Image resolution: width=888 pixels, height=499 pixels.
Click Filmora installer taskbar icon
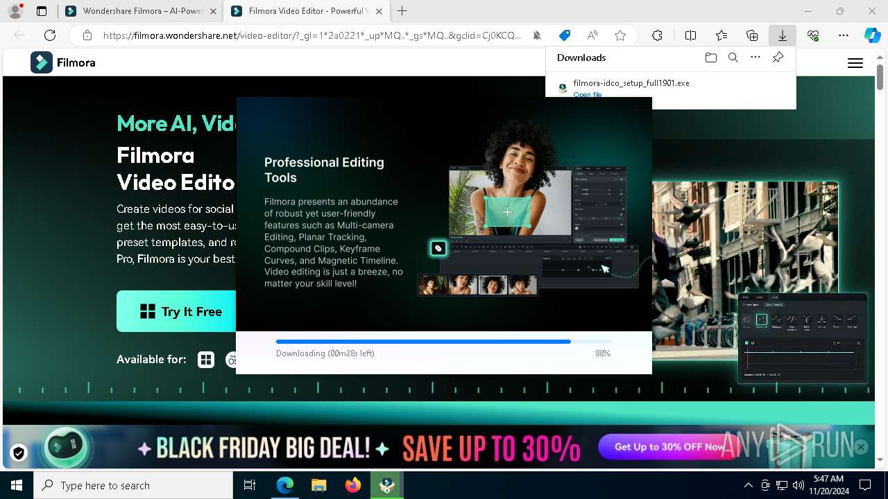[386, 485]
